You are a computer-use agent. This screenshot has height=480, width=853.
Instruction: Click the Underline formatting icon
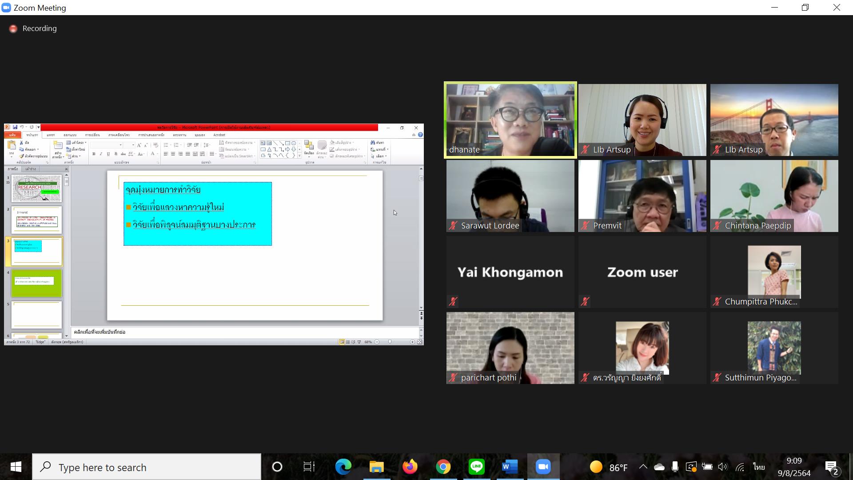(108, 154)
